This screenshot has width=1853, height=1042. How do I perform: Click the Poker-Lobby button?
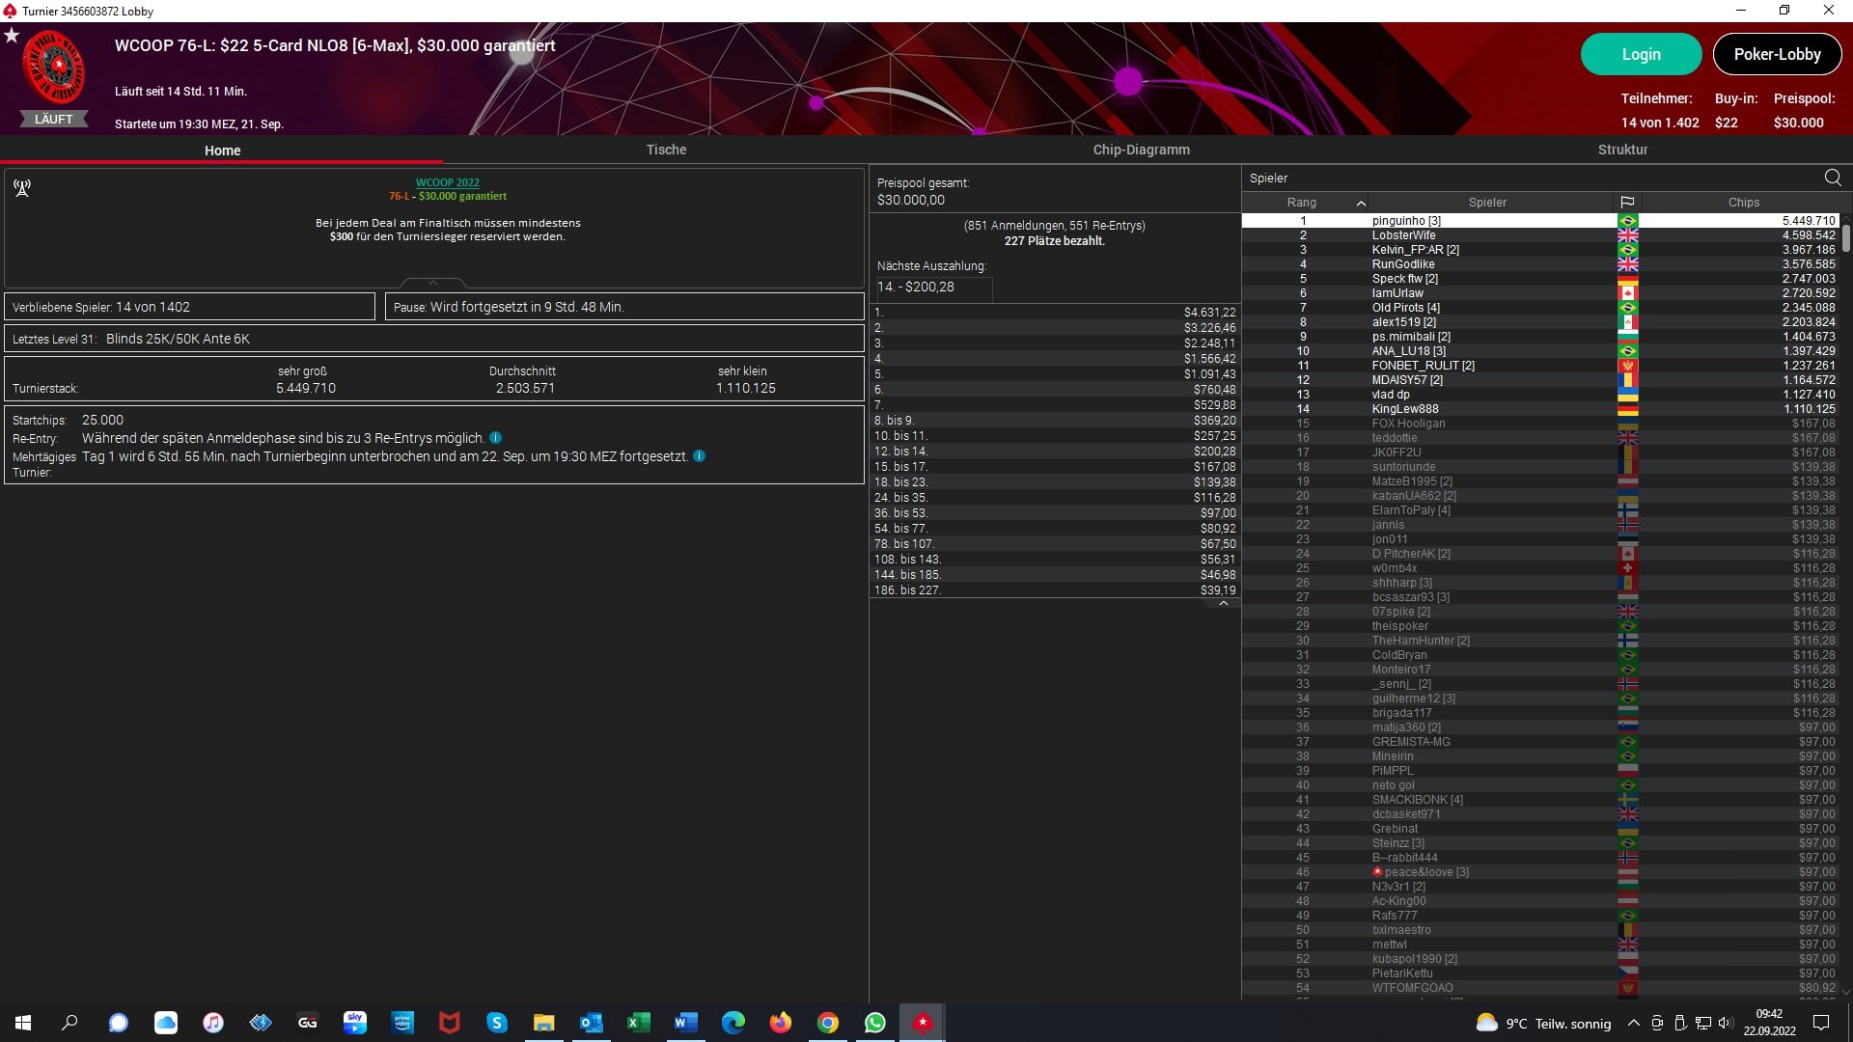(x=1777, y=54)
